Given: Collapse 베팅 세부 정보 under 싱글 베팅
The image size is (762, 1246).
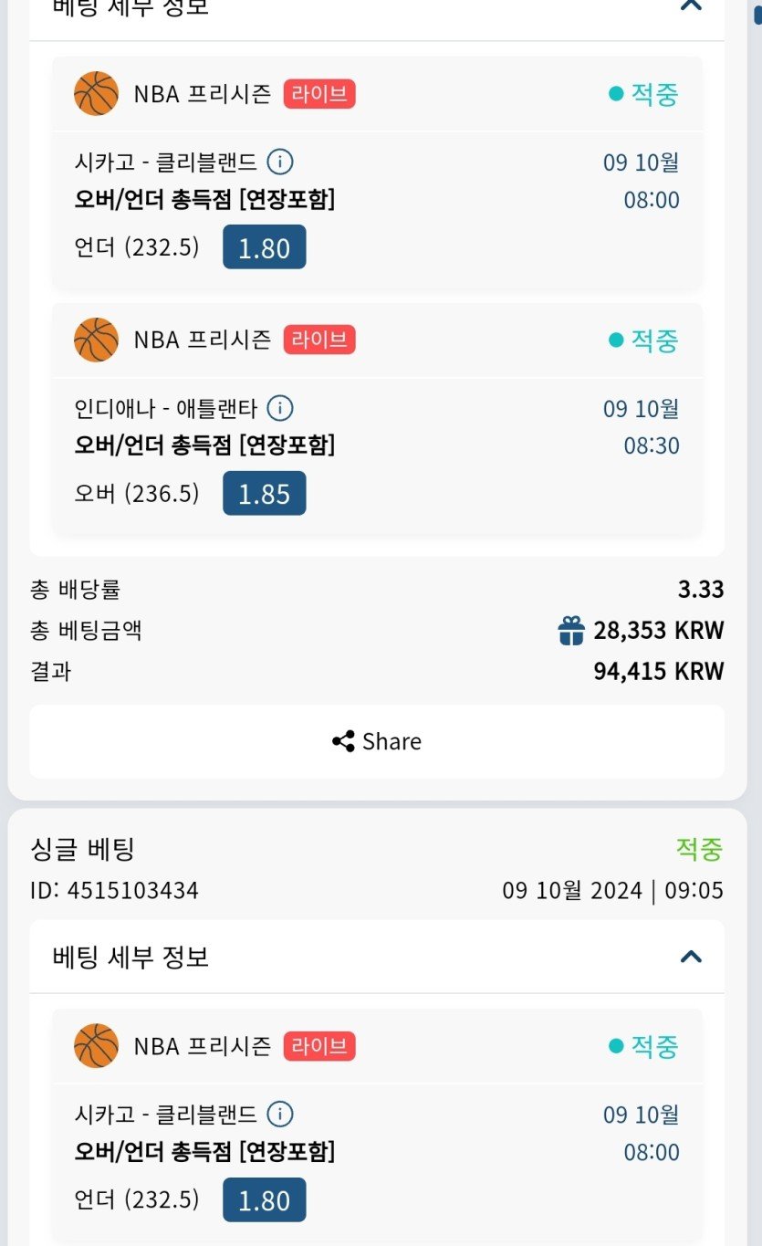Looking at the screenshot, I should point(691,957).
